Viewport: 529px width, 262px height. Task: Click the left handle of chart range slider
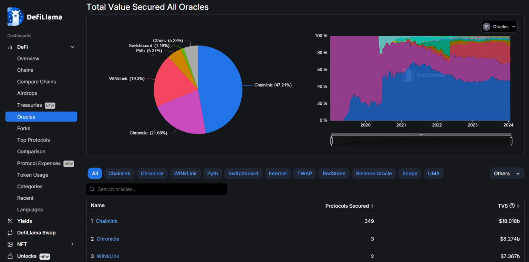pos(331,141)
